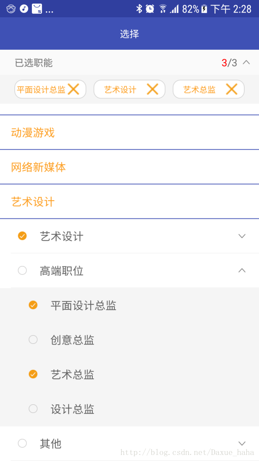Screen dimensions: 259x461
Task: Delete the 艺术设计 tag using the X icon
Action: 152,89
